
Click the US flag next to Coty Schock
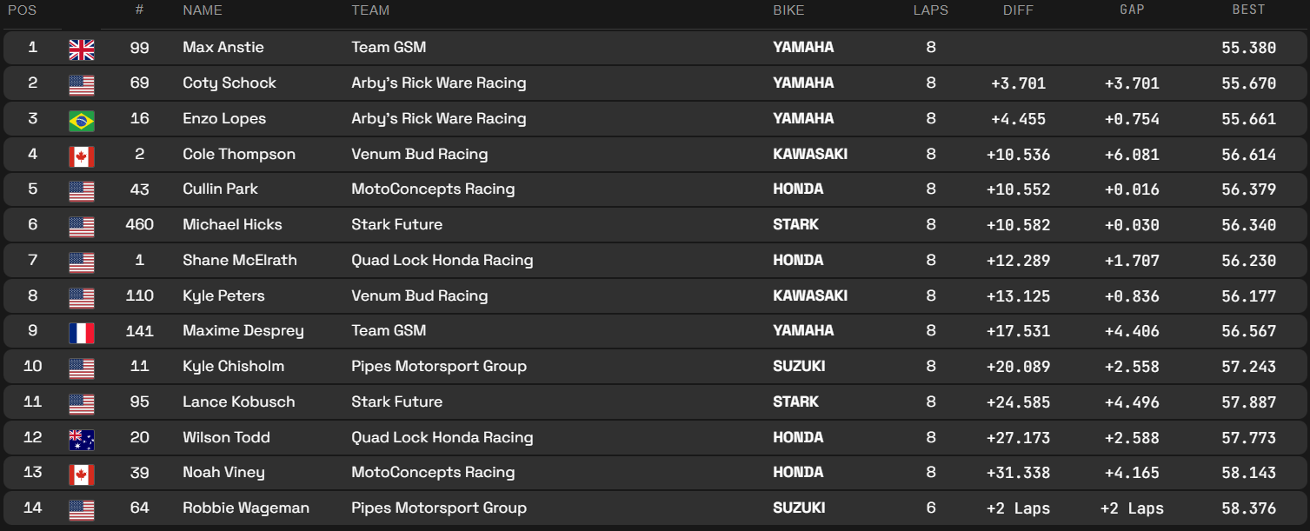coord(82,85)
